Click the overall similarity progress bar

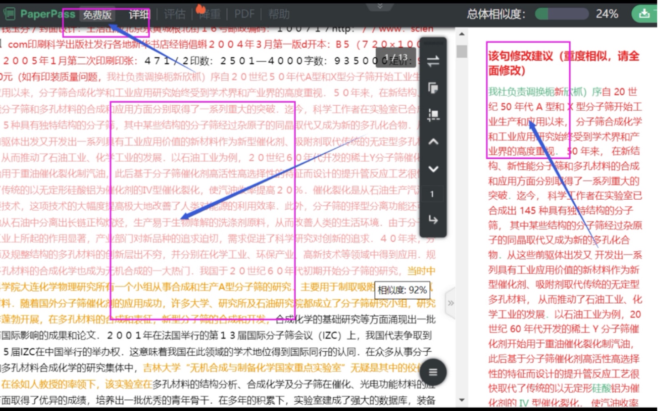[x=561, y=14]
